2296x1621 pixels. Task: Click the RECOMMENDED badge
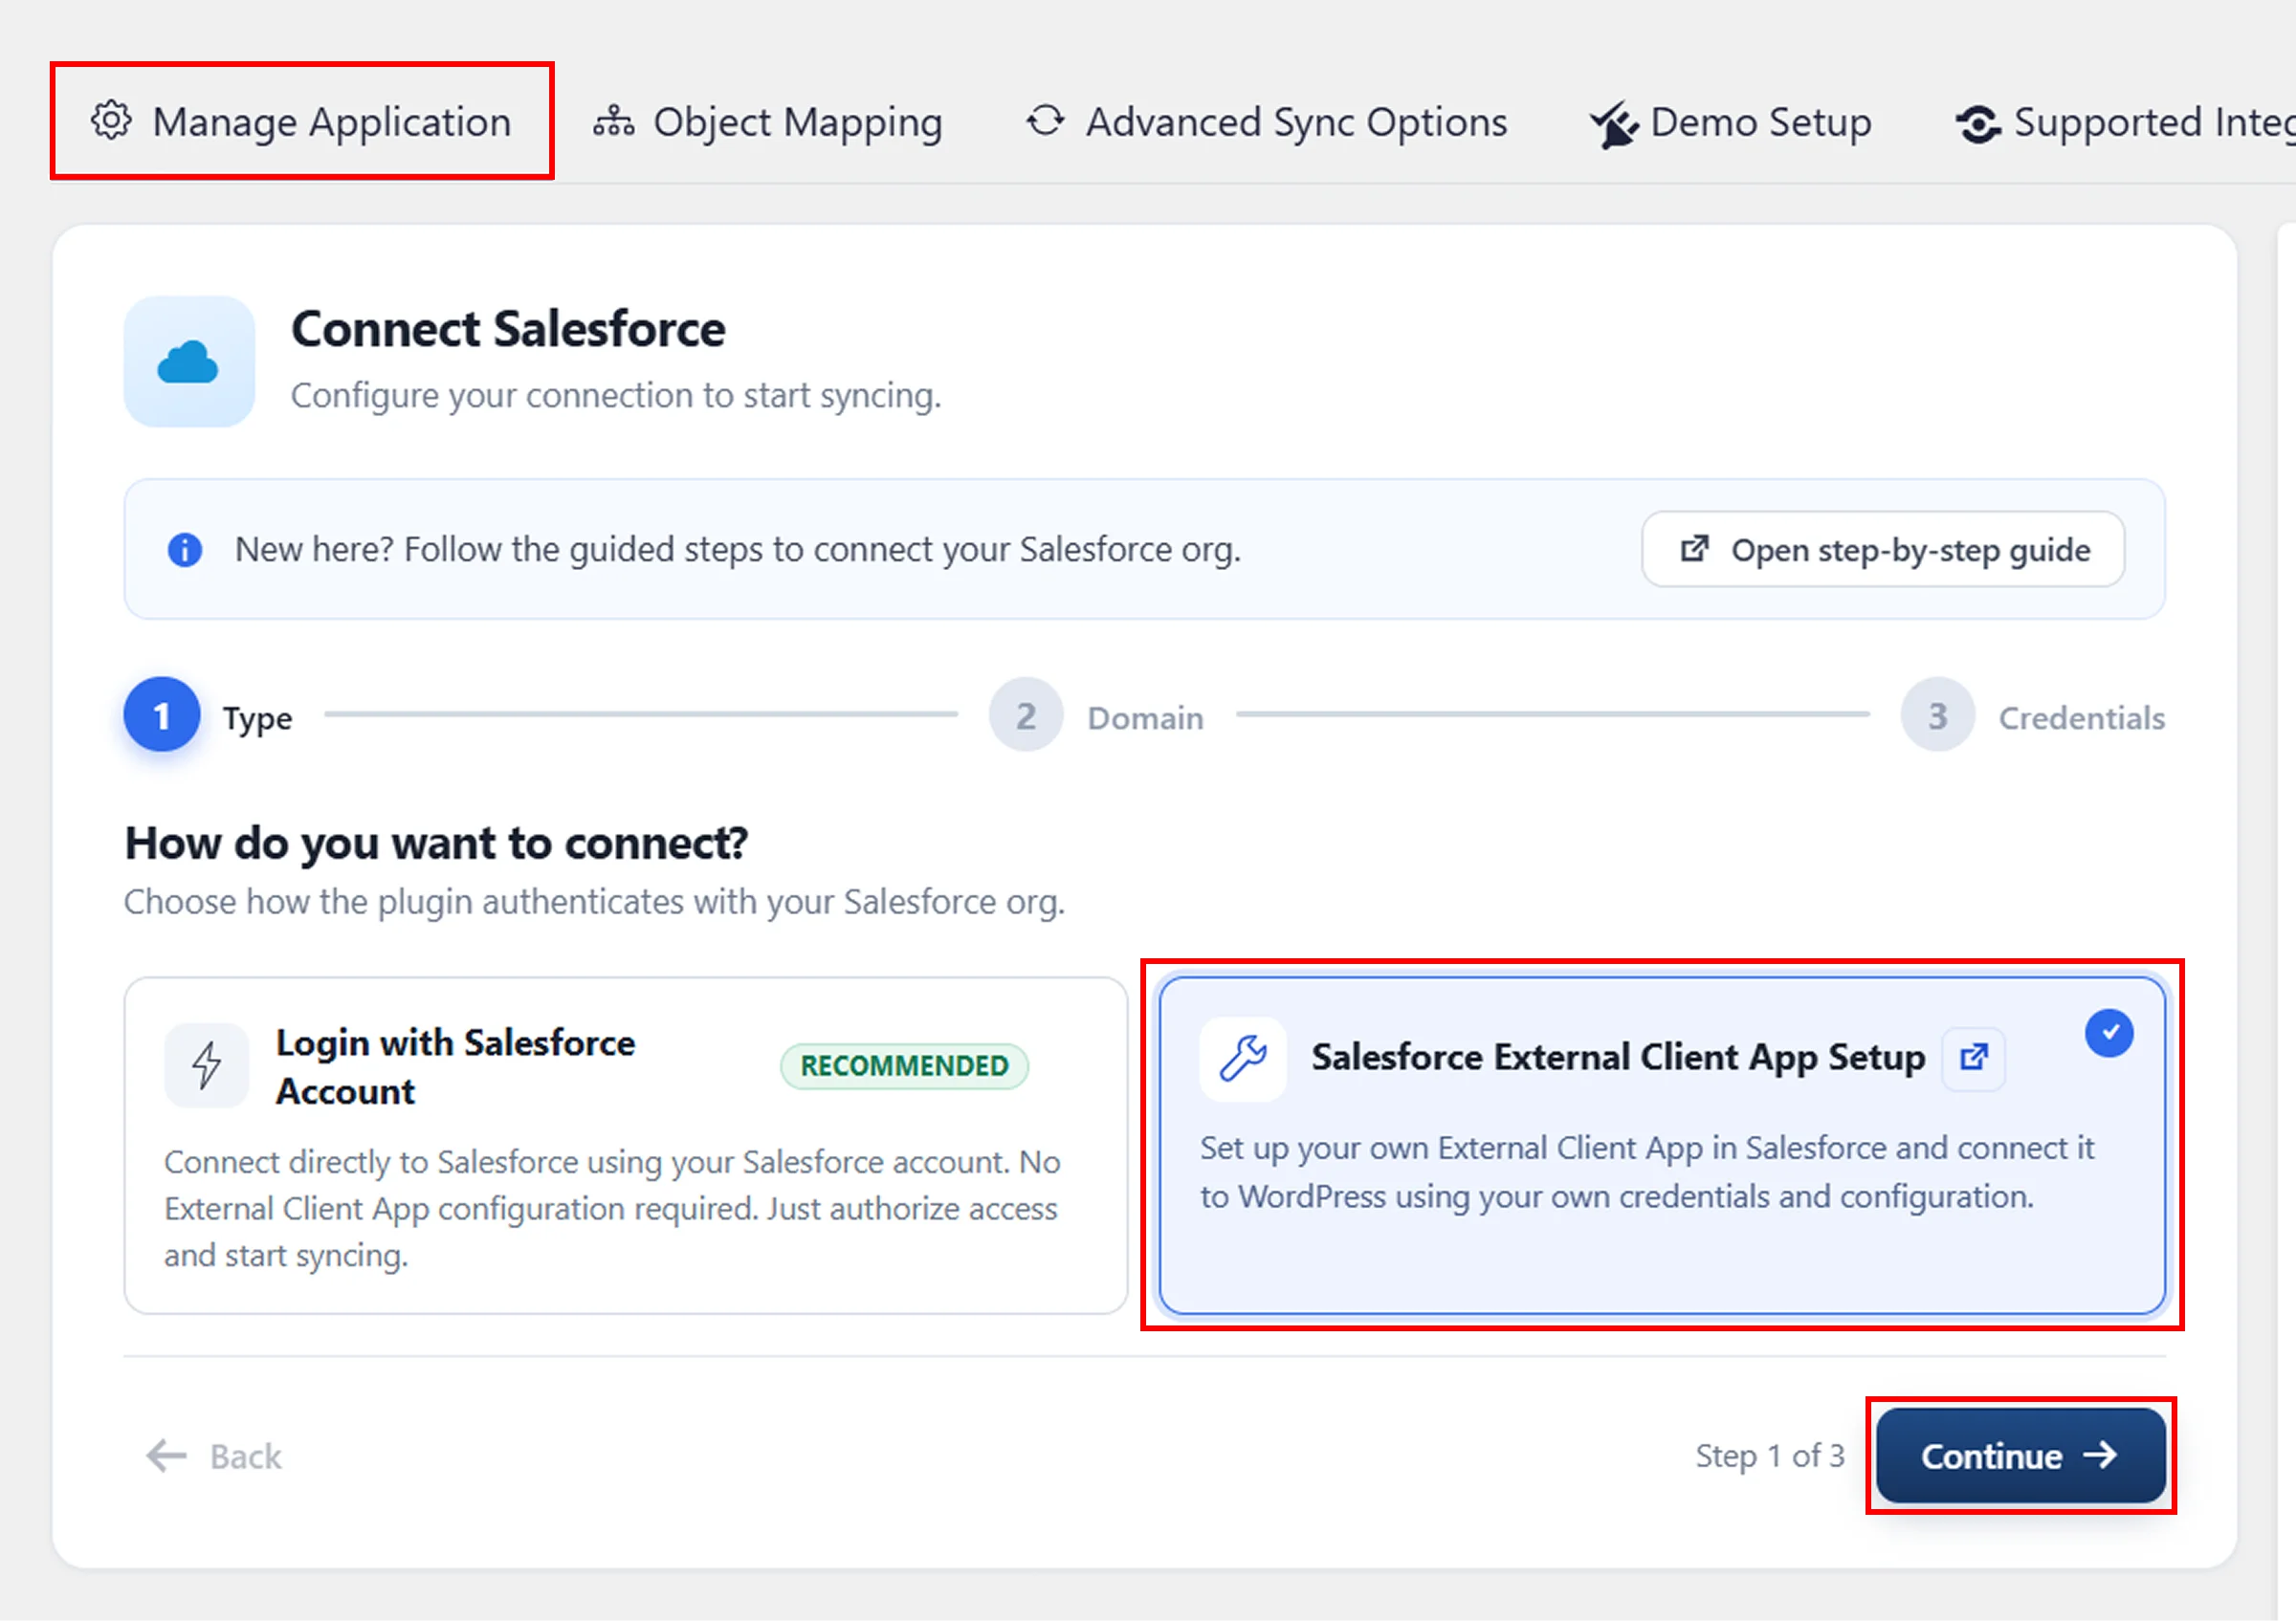[x=904, y=1066]
